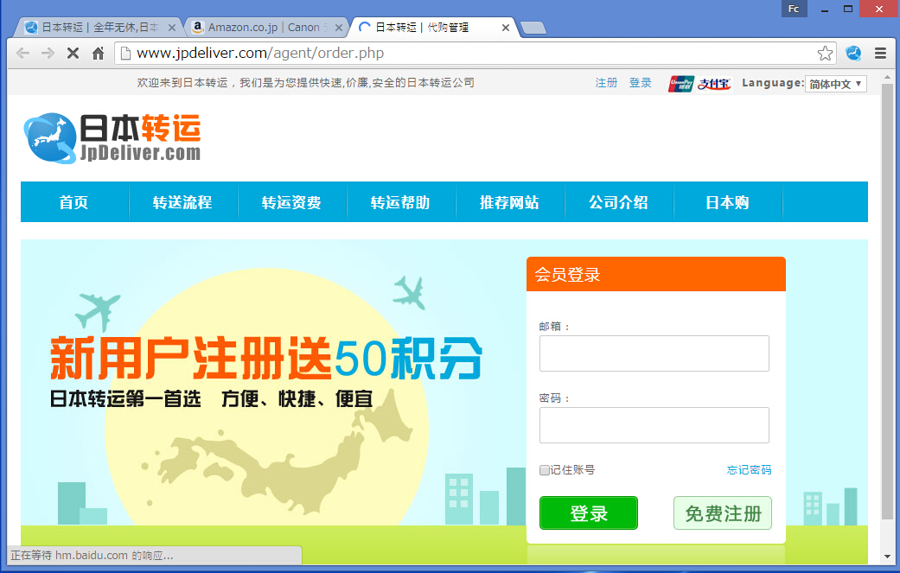
Task: Bookmark this page with the star icon
Action: pos(825,54)
